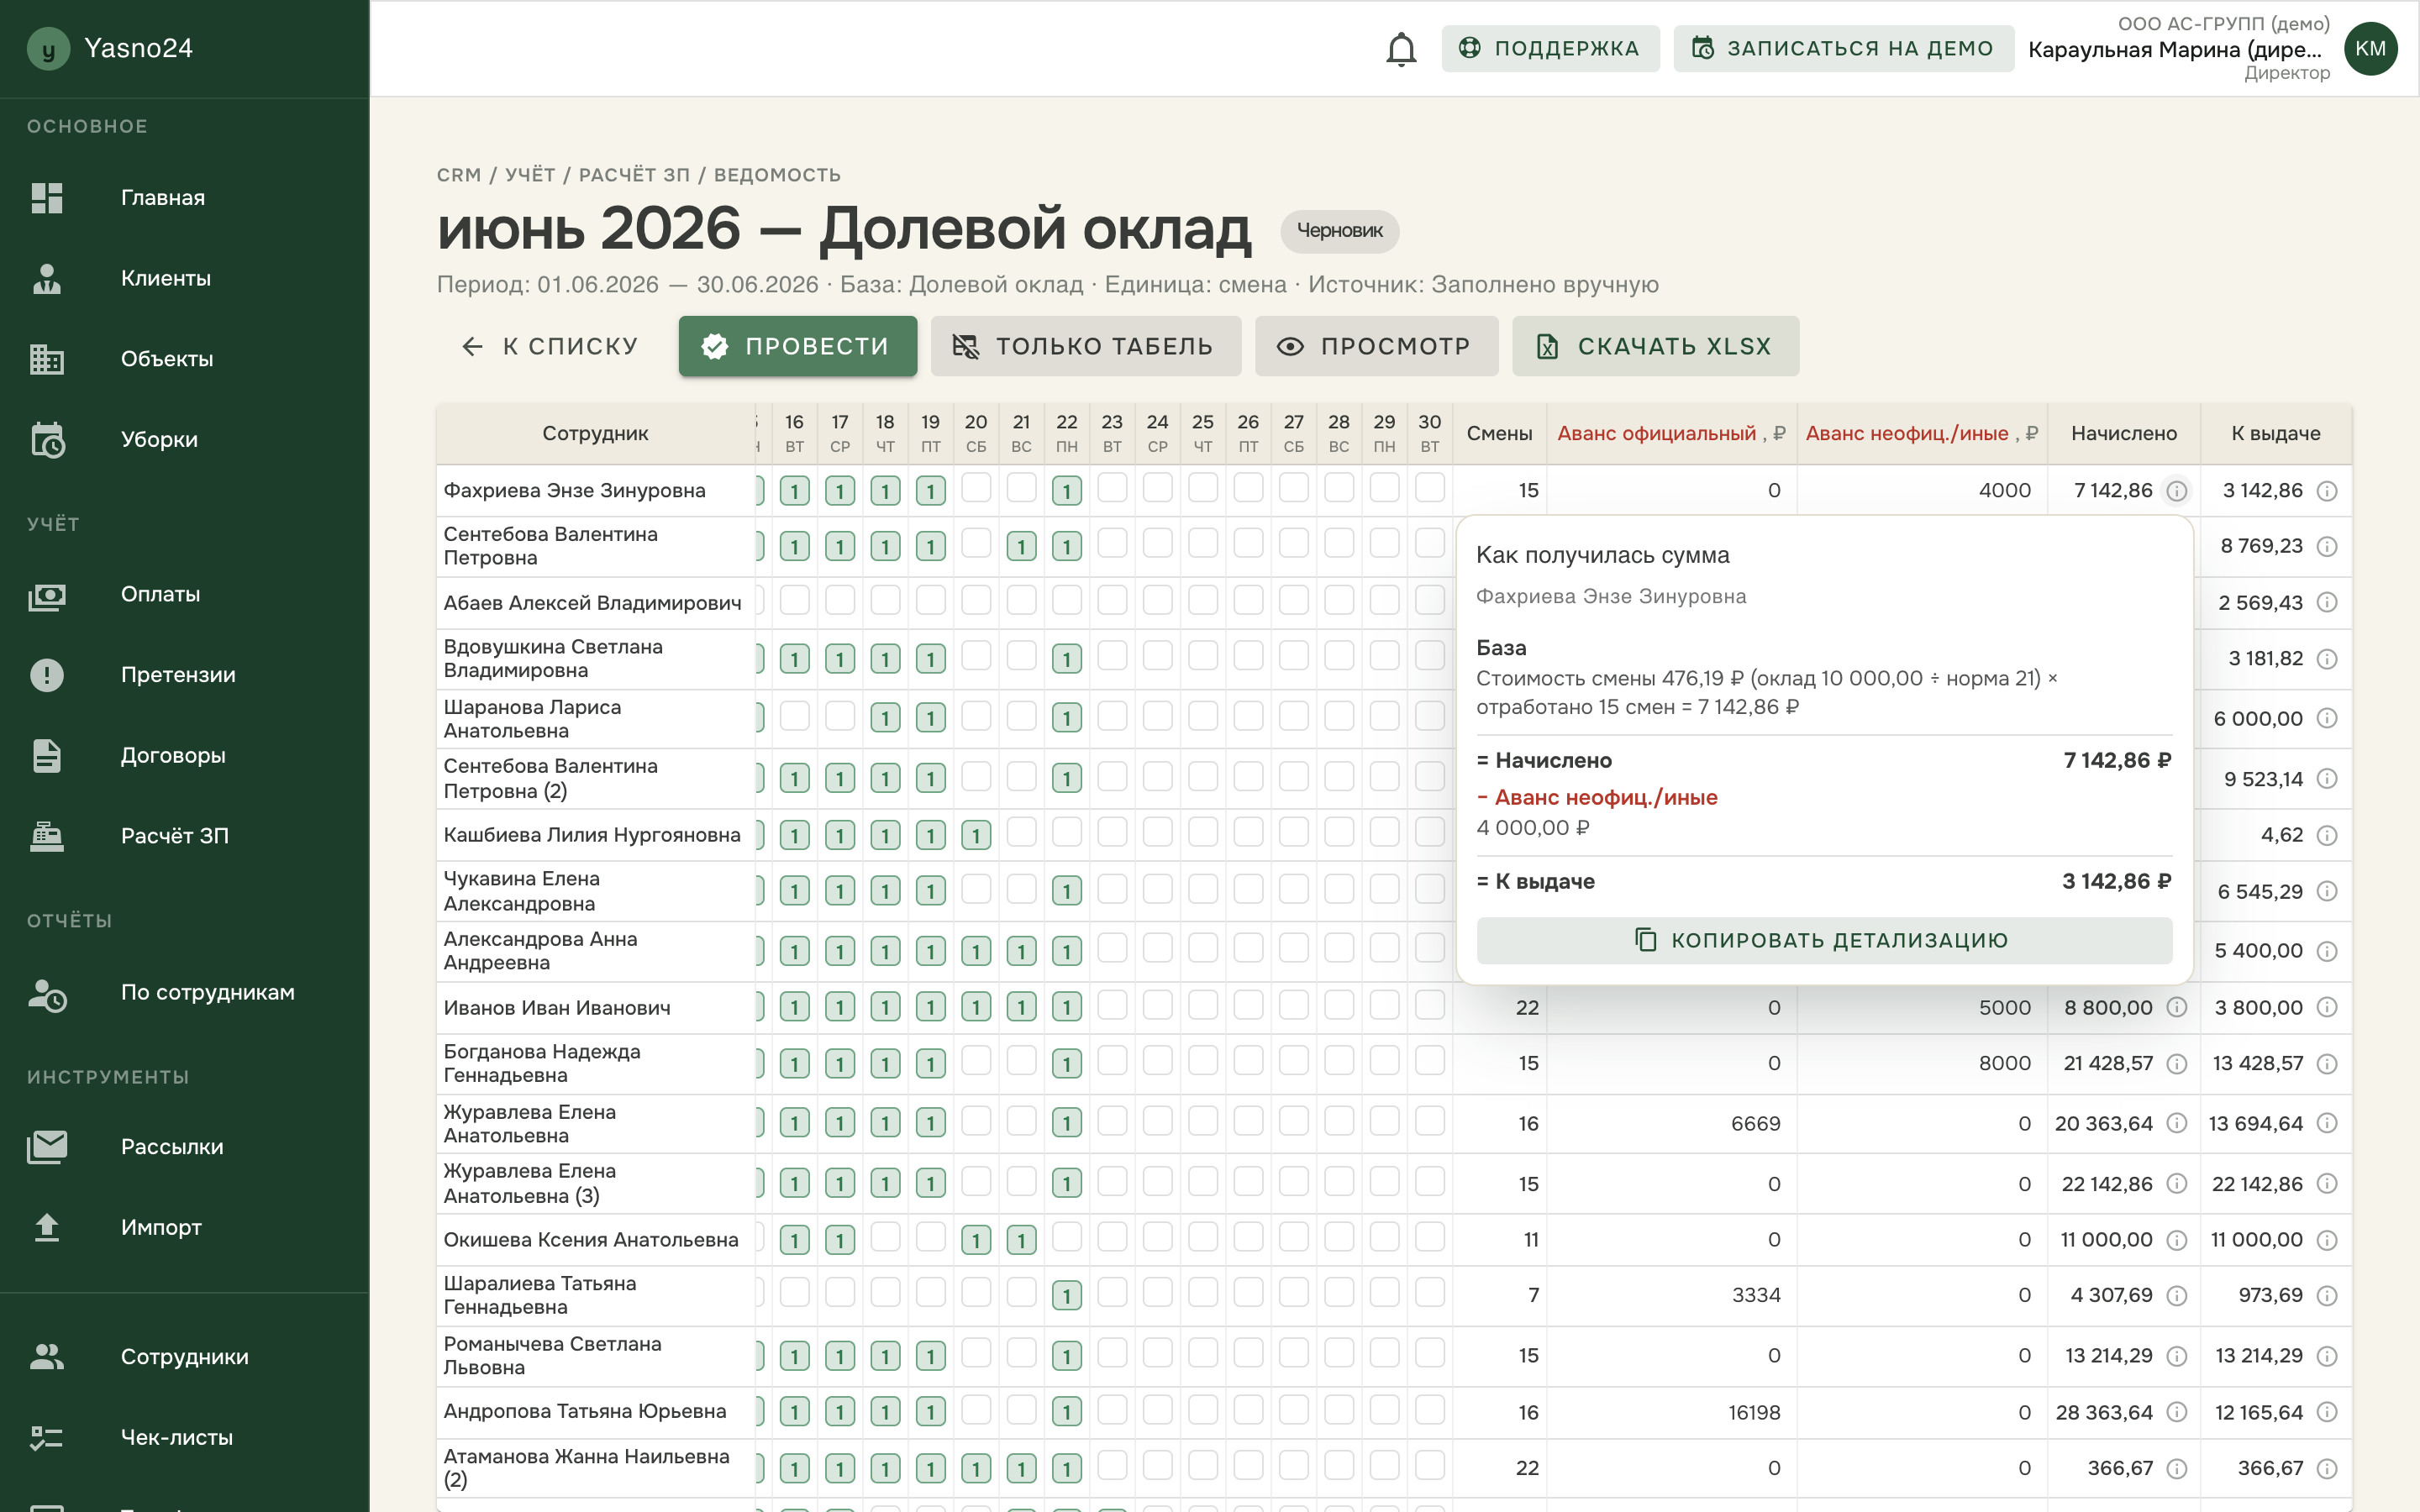The height and width of the screenshot is (1512, 2420).
Task: Click the Yasno24 logo icon
Action: tap(48, 48)
